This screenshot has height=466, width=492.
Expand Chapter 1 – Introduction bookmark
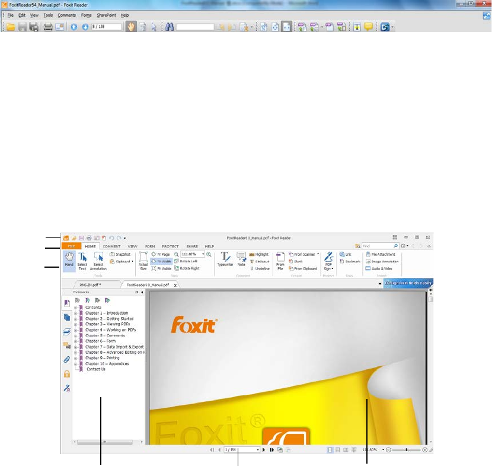(x=76, y=313)
